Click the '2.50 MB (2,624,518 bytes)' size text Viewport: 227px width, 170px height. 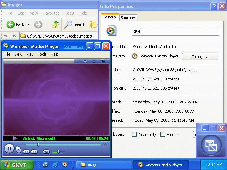156,79
